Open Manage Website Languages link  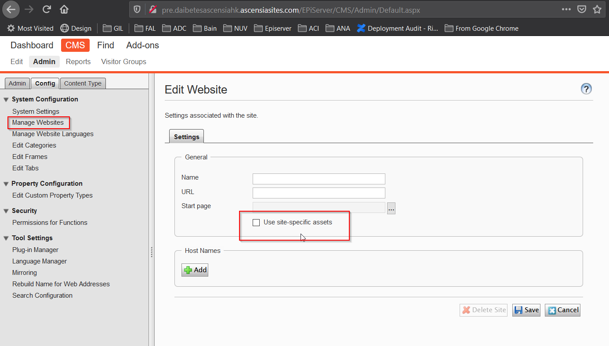tap(53, 134)
